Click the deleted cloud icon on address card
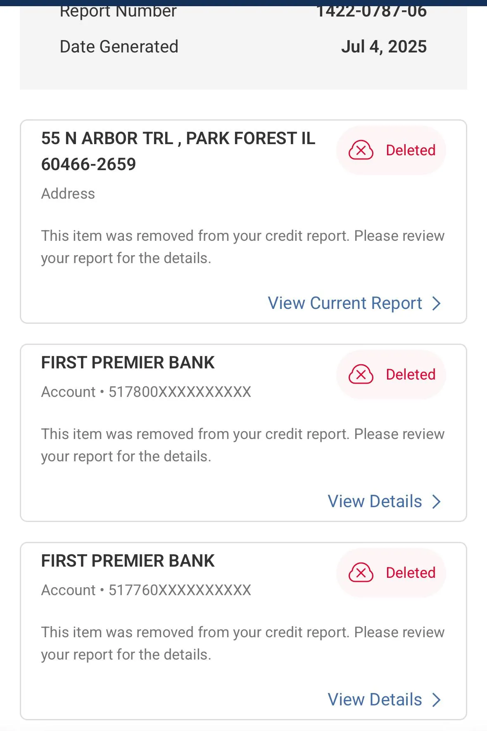Screen dimensions: 487x731 click(x=361, y=150)
